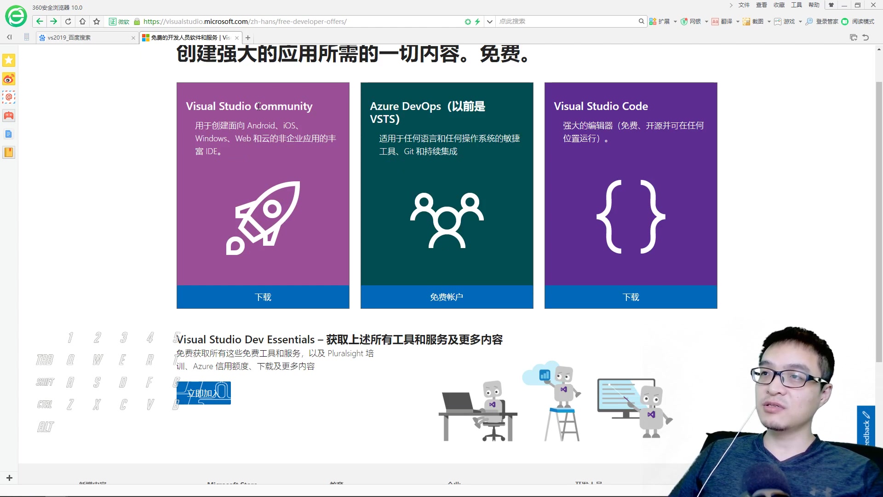Open favorites star in left sidebar
The image size is (883, 497).
(9, 60)
